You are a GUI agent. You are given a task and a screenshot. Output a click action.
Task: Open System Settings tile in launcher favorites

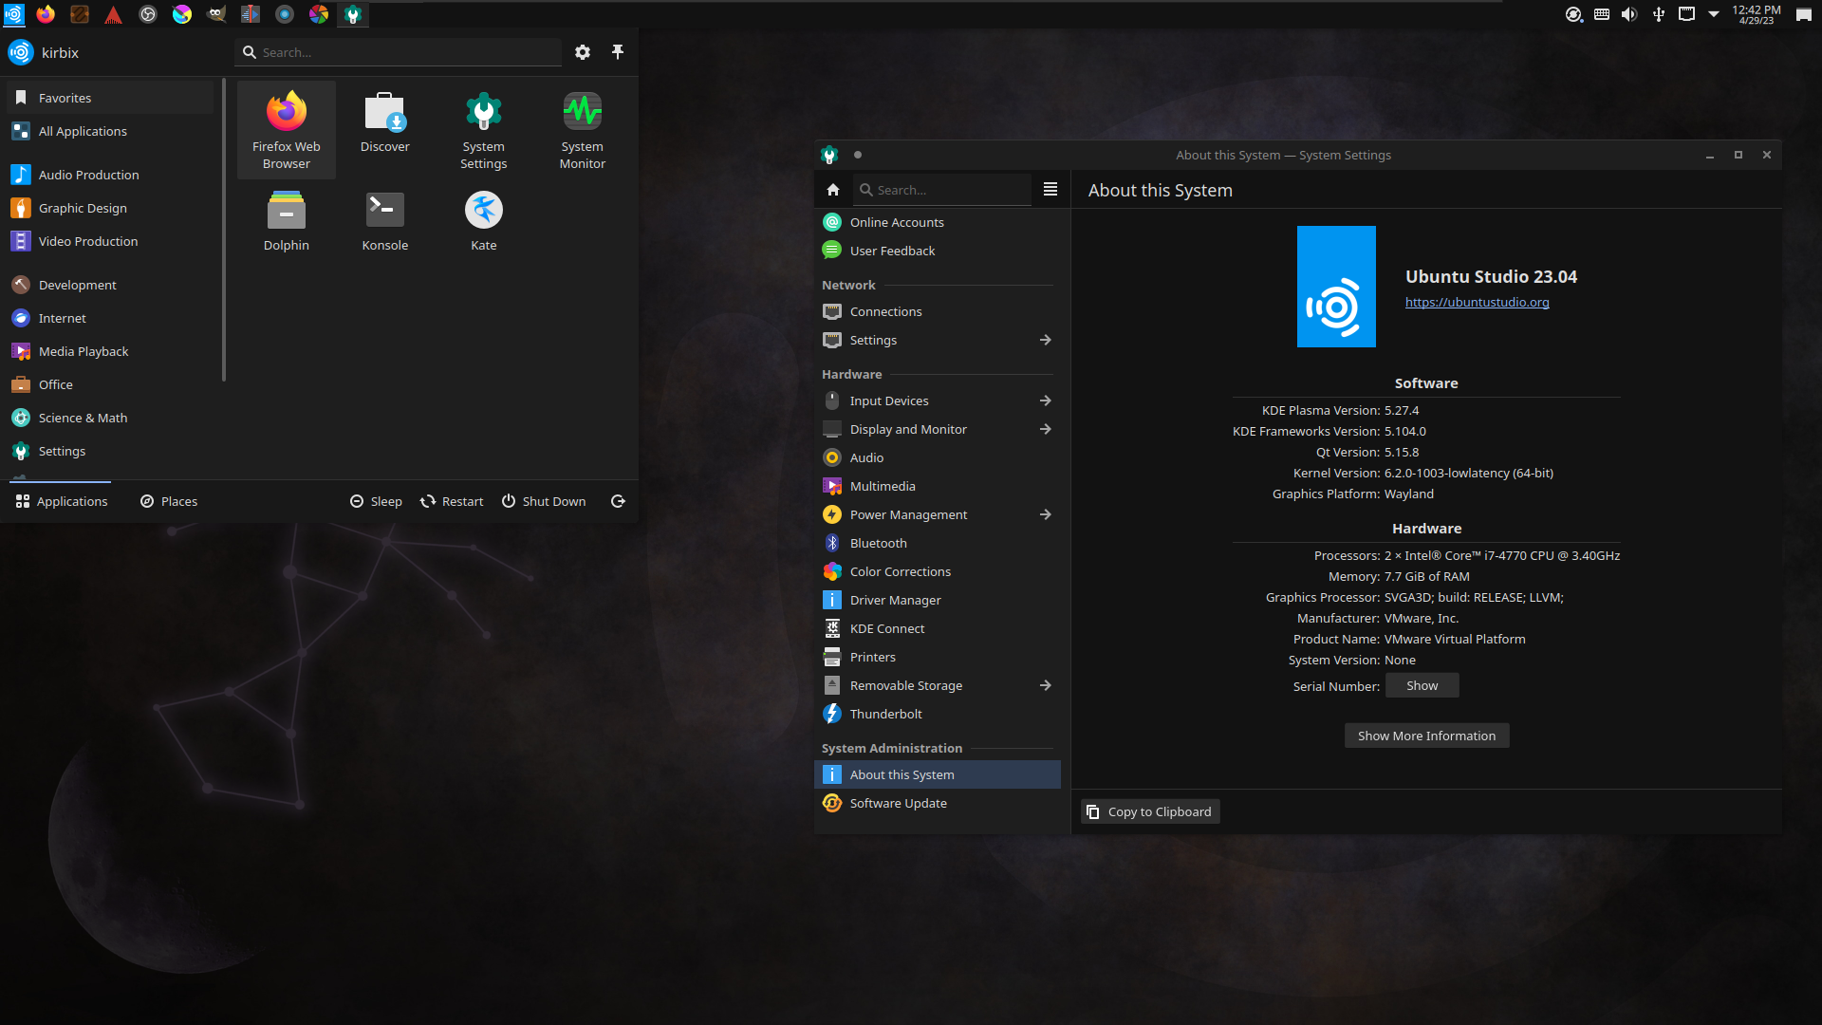click(x=484, y=130)
